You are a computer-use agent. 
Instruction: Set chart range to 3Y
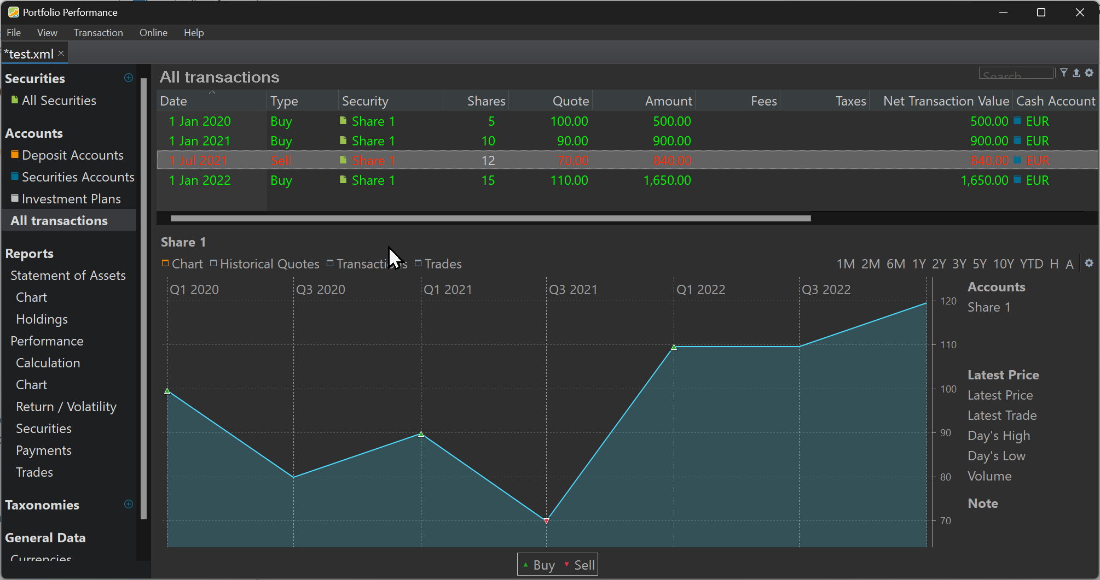point(959,264)
